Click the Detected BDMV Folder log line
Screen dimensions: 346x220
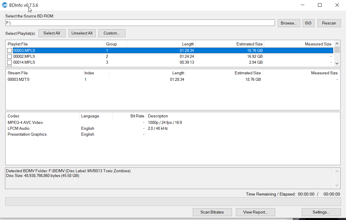pos(68,171)
